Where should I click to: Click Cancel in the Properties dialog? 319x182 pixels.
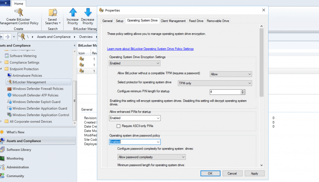(232, 174)
